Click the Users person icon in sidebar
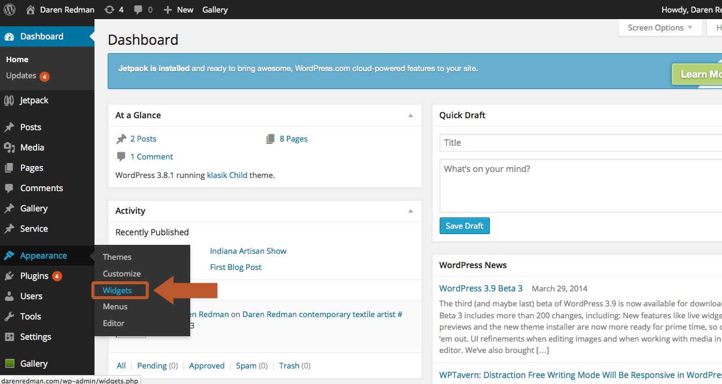Screen dimensions: 722x384 [x=9, y=296]
